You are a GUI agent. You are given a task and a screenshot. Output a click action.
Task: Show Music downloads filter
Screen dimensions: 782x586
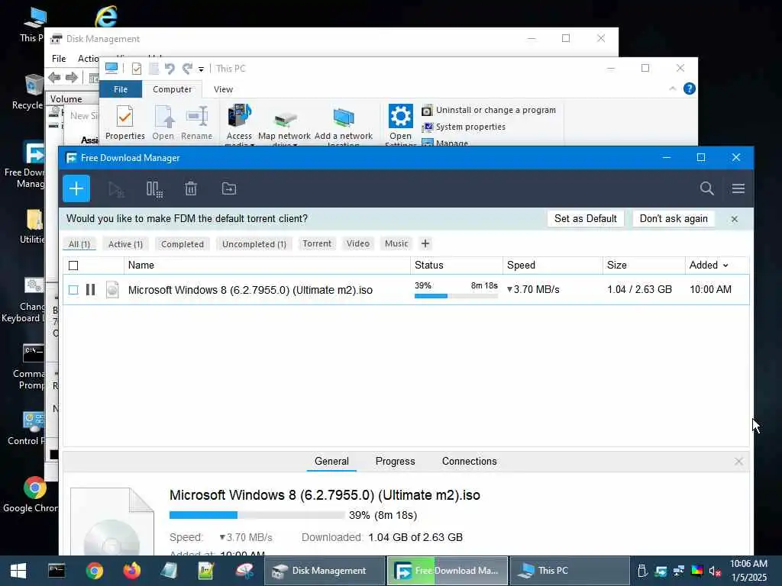[396, 243]
